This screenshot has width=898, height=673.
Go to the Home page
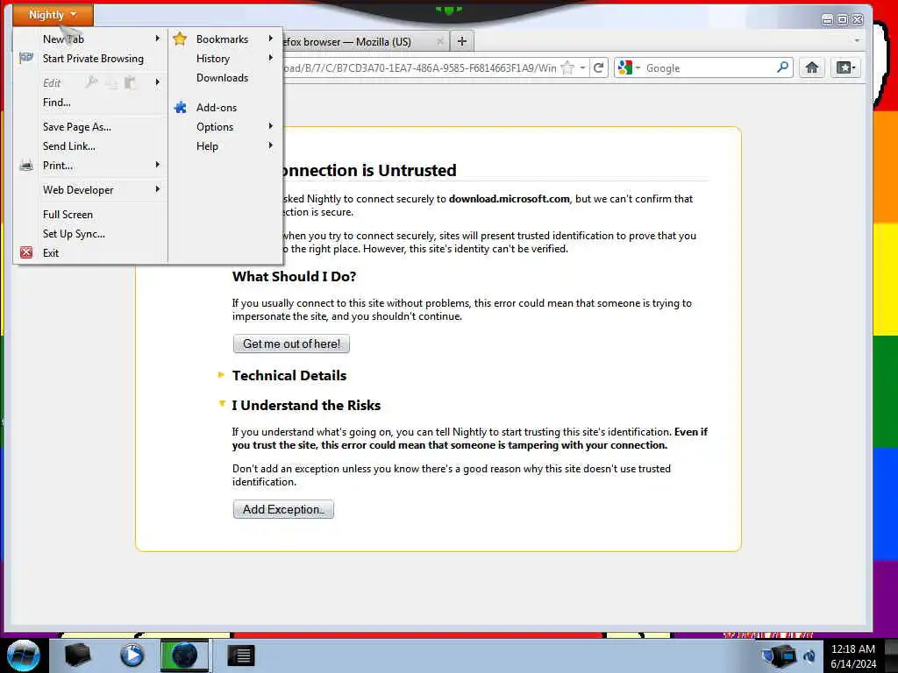pos(811,68)
